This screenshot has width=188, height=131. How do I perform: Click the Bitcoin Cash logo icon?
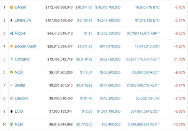point(12,46)
